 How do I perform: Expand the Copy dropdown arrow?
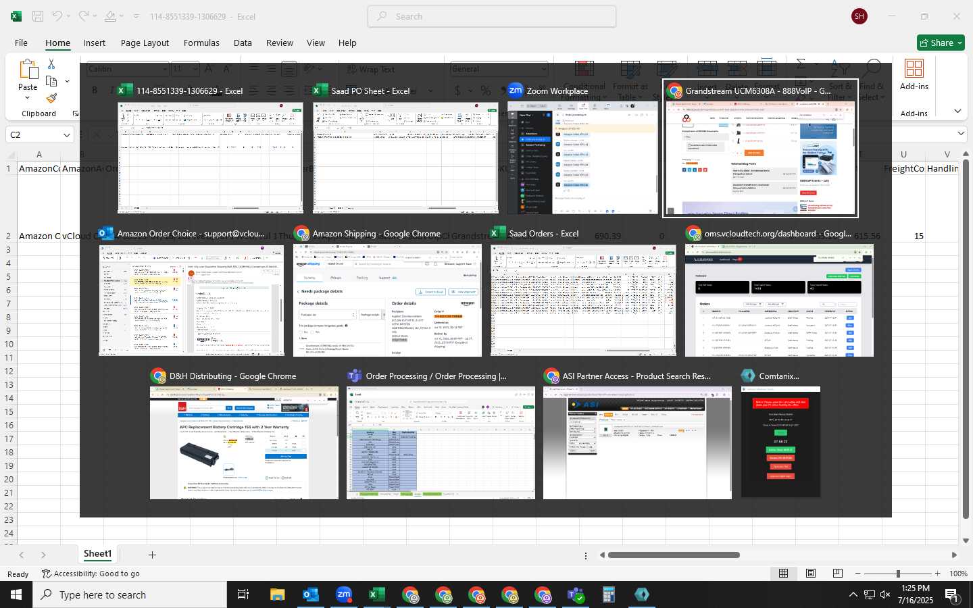[x=67, y=81]
